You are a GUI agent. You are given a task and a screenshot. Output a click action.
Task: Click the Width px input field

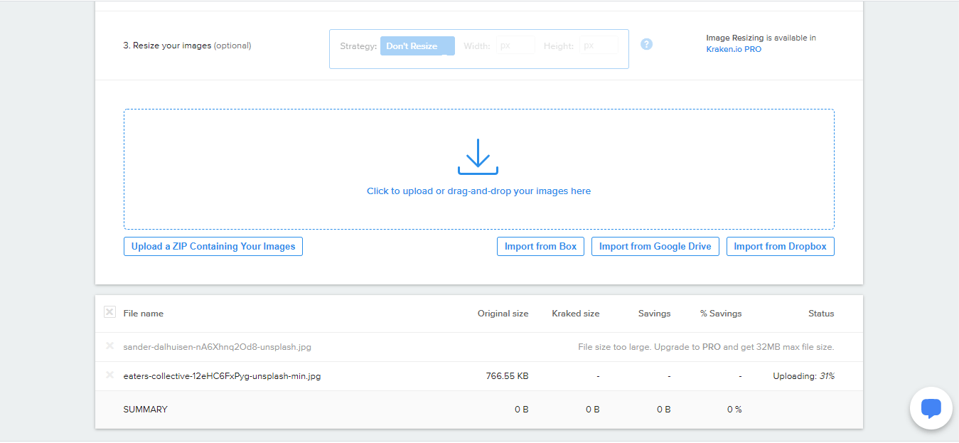coord(515,46)
